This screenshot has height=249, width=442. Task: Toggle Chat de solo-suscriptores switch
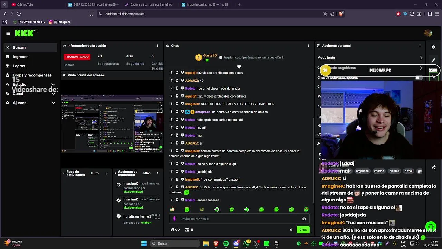click(x=419, y=77)
